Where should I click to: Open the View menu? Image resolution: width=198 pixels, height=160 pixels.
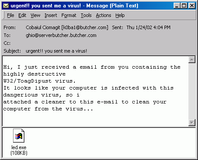35,15
